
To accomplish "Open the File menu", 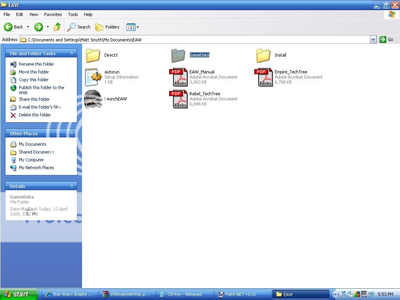I will coord(7,14).
